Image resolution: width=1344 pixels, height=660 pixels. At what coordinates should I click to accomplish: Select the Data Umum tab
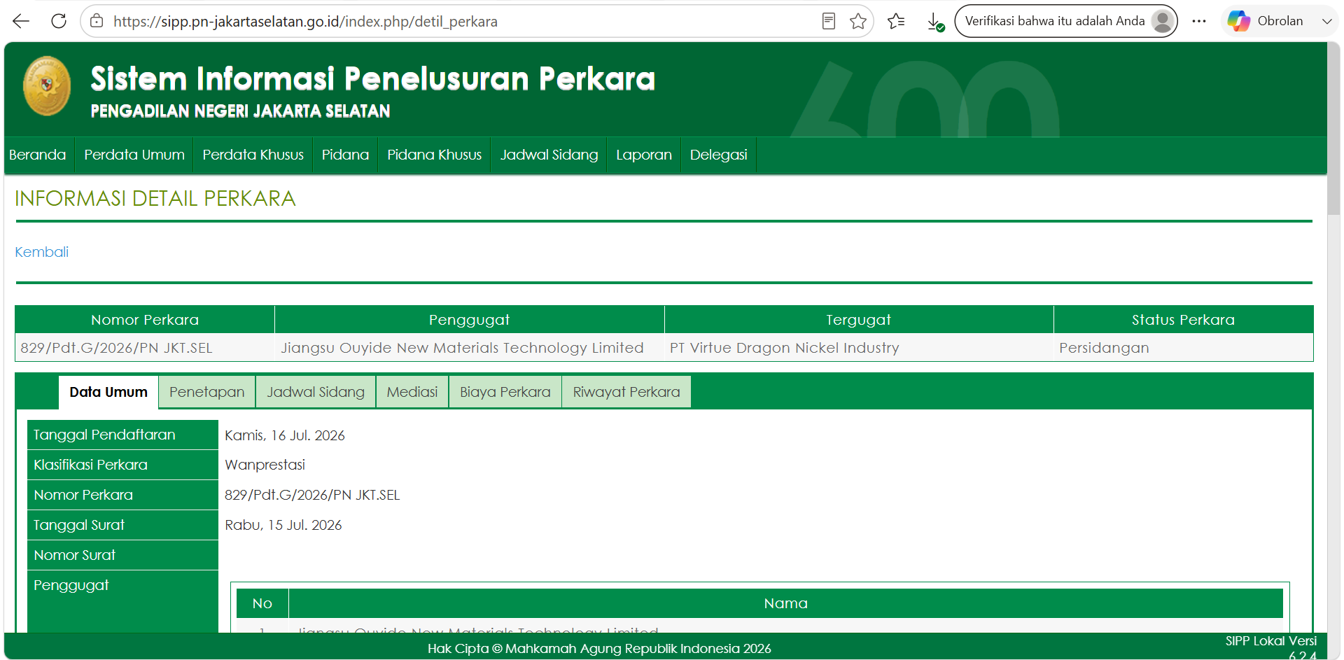(x=108, y=392)
